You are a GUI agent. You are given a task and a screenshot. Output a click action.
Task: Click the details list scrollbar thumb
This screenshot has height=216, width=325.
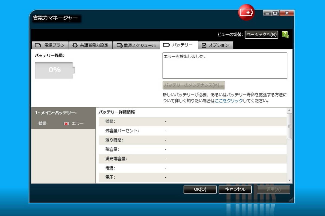(x=289, y=126)
